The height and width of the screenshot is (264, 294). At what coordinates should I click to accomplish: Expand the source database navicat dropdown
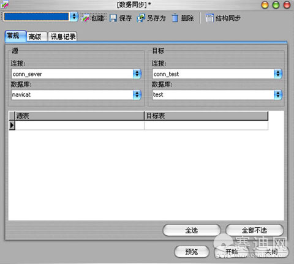point(137,94)
